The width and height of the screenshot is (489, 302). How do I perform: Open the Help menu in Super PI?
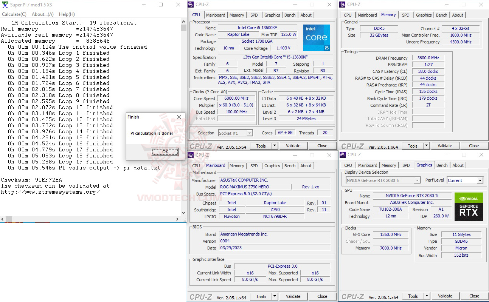pyautogui.click(x=67, y=14)
